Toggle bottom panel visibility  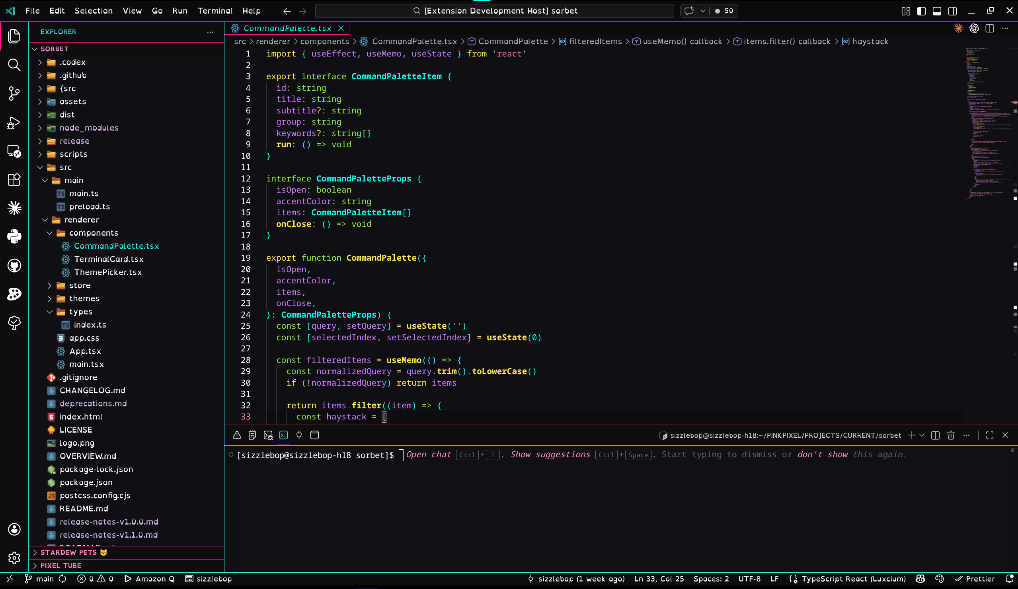tap(937, 11)
